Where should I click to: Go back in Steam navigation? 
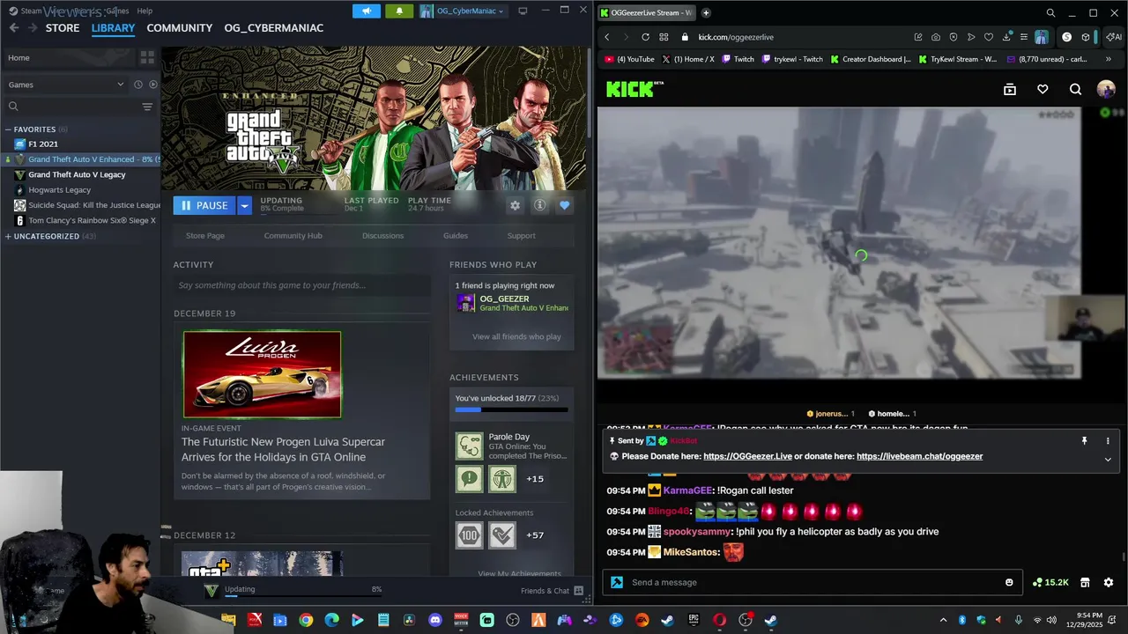[x=13, y=28]
